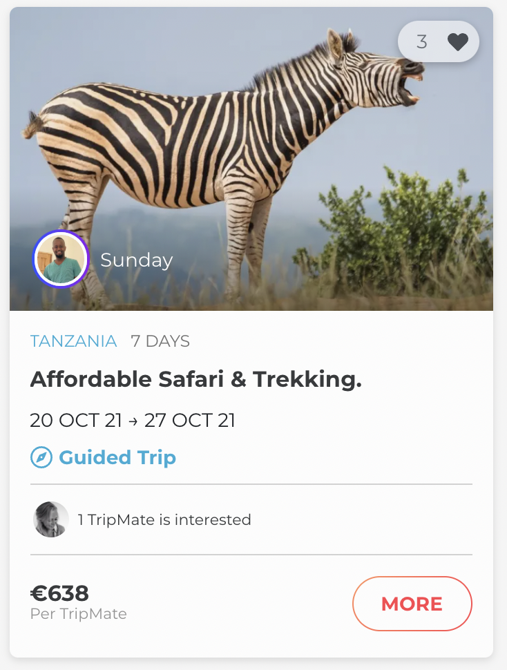The width and height of the screenshot is (507, 670).
Task: Click the host name Sunday
Action: [136, 260]
